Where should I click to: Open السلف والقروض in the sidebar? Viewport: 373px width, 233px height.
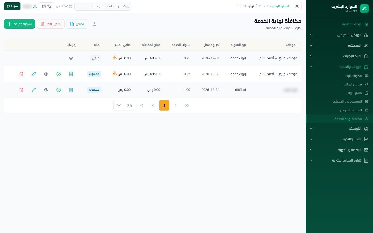[x=339, y=110]
